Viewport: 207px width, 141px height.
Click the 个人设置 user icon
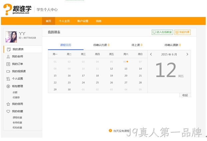pos(8,79)
